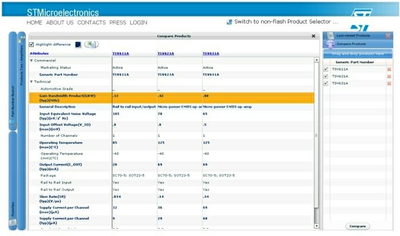Select the Operating Temperature (max) row label
This screenshot has height=236, width=400.
61,145
